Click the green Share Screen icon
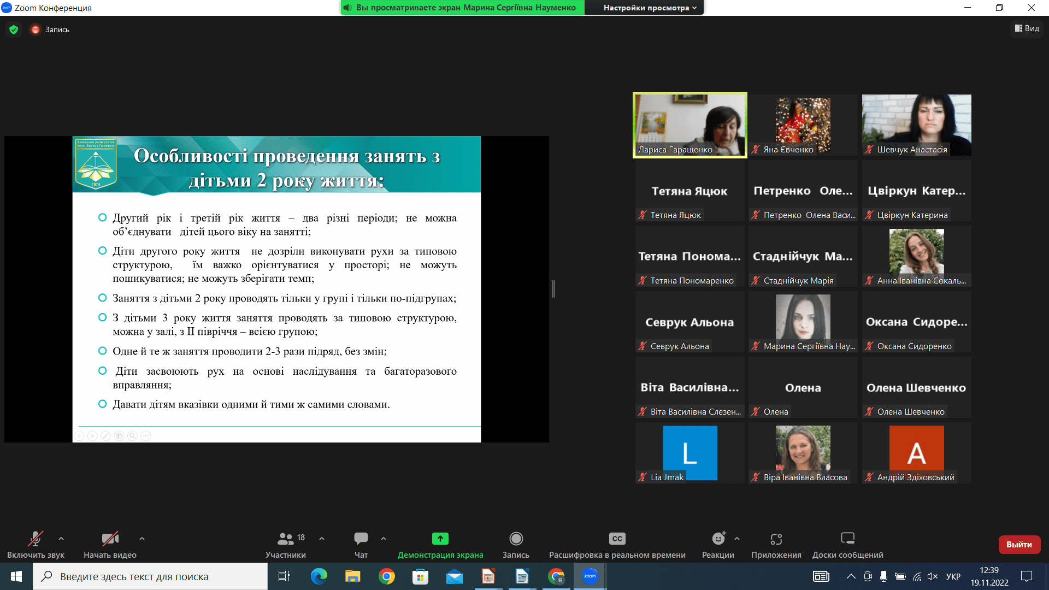 (x=440, y=539)
